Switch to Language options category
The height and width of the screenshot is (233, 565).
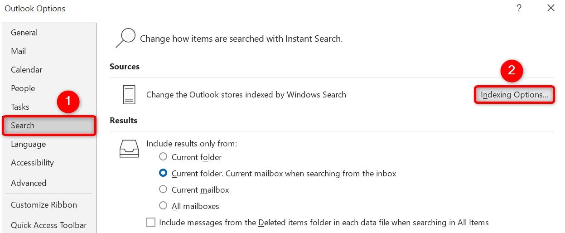point(29,144)
